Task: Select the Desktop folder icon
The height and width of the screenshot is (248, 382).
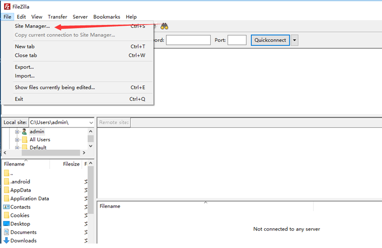Action: pyautogui.click(x=6, y=224)
